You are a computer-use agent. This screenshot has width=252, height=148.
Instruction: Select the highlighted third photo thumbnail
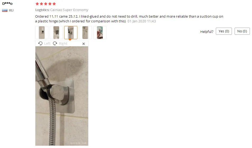point(71,33)
